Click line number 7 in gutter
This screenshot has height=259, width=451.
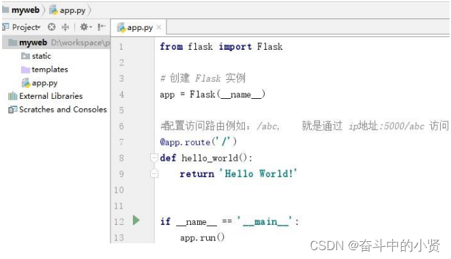(x=121, y=142)
